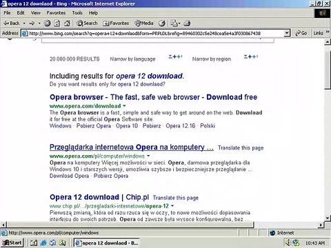Click the IE throbber logo beside the menu bar
Viewport: 331px width, 248px height.
[323, 13]
